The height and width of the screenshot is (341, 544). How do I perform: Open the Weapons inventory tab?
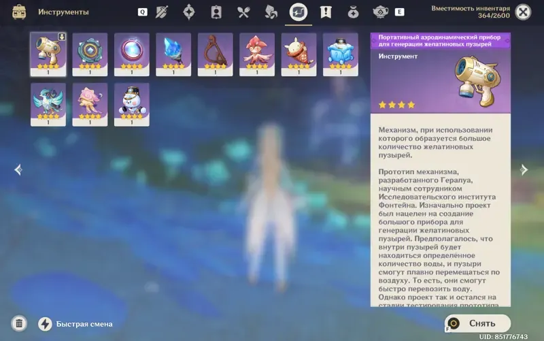tap(162, 12)
